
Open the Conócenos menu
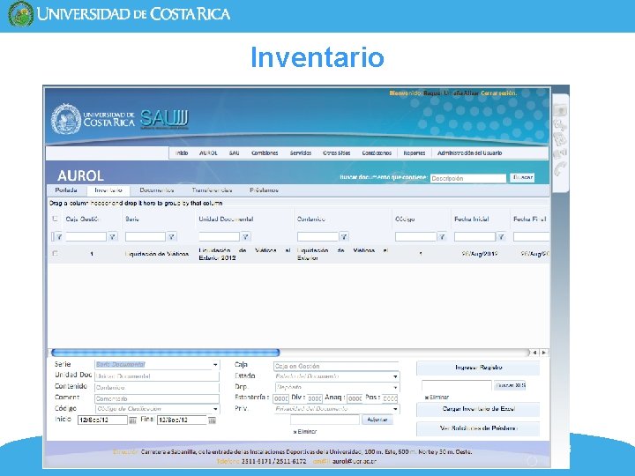pos(377,153)
